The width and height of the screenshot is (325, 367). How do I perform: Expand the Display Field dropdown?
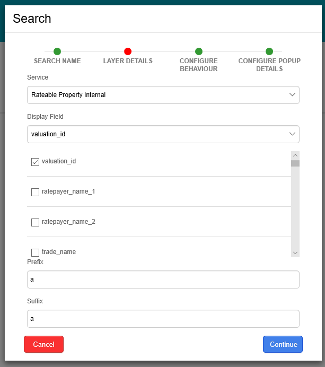(163, 134)
